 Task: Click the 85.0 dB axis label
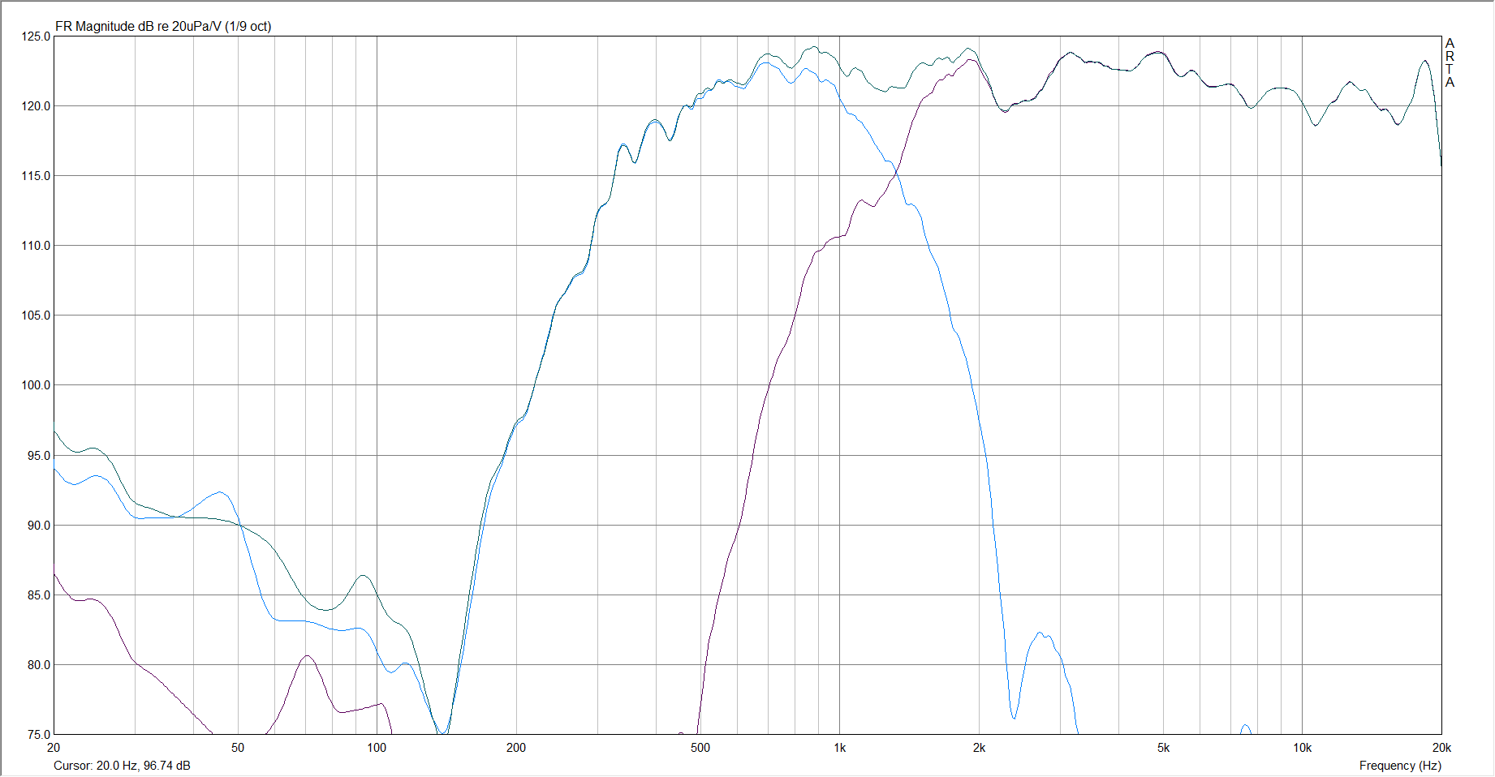38,595
